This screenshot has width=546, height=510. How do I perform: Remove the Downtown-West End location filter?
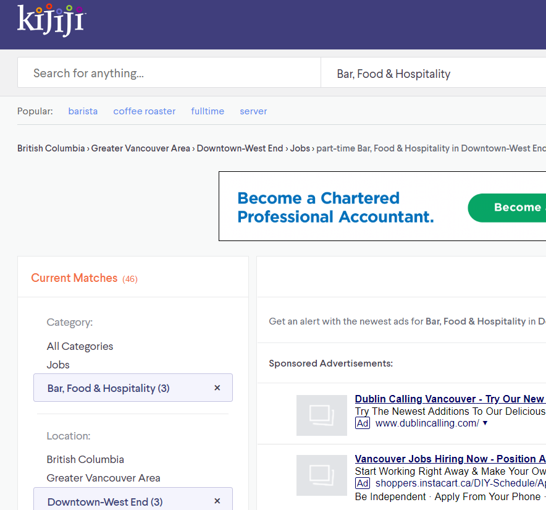pyautogui.click(x=217, y=501)
